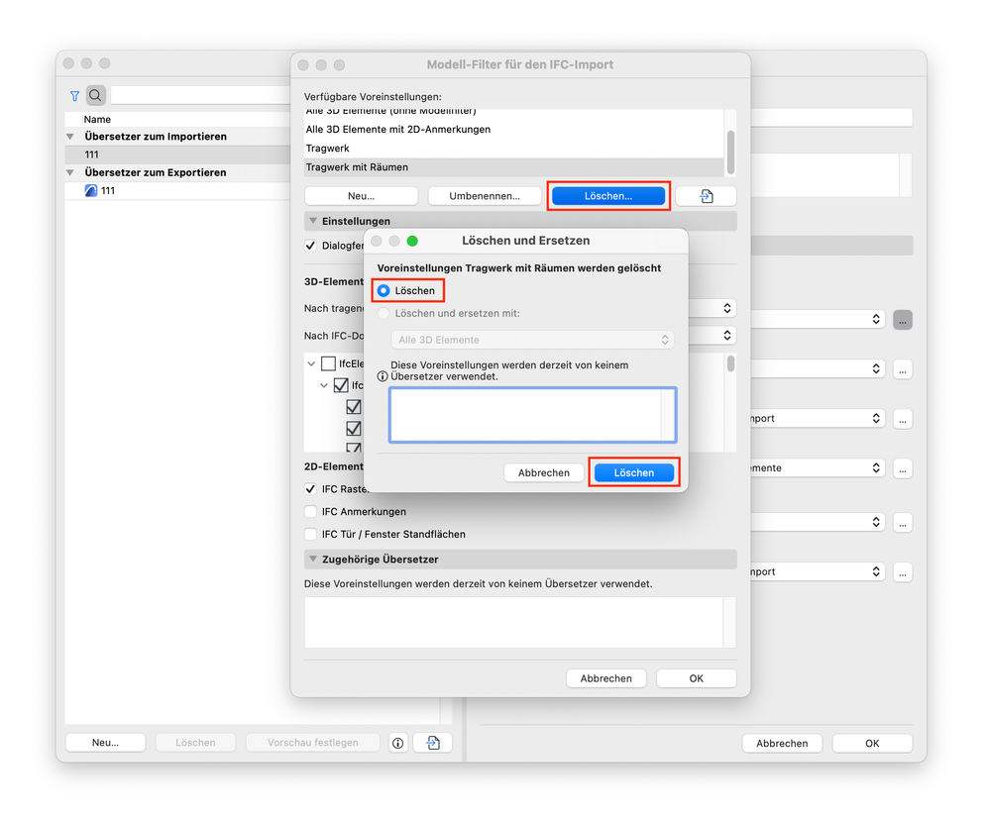The image size is (989, 821).
Task: Confirm with blue Löschen button in dialog
Action: [634, 473]
